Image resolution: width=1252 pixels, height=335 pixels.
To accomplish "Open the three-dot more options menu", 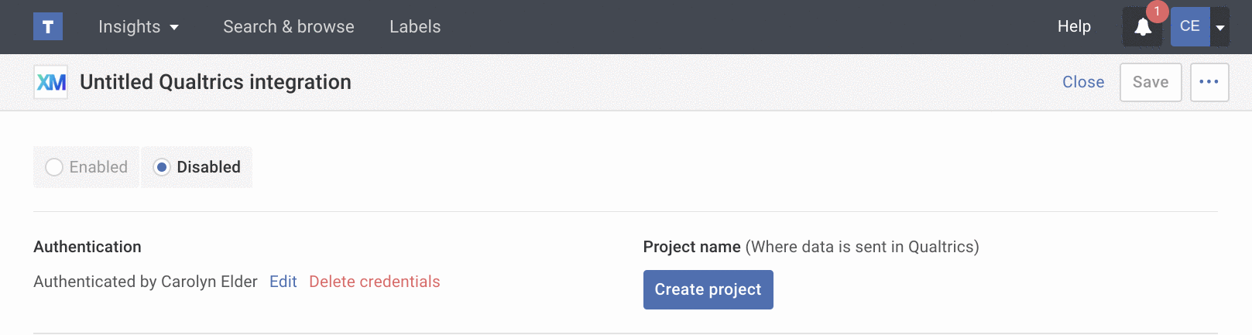I will tap(1209, 82).
